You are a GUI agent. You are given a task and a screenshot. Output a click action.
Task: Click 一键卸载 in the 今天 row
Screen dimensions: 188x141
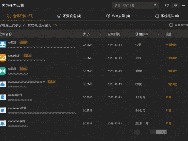pyautogui.click(x=171, y=45)
